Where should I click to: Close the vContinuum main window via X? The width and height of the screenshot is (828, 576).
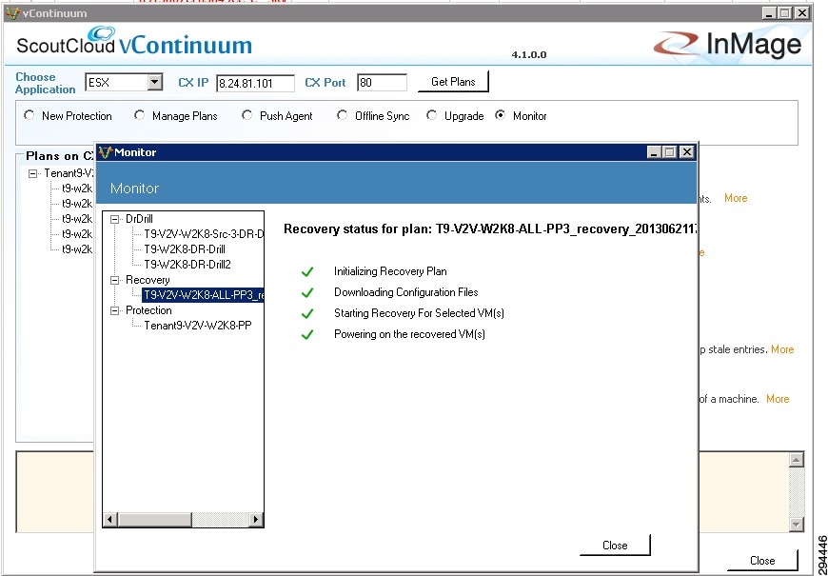tap(801, 13)
